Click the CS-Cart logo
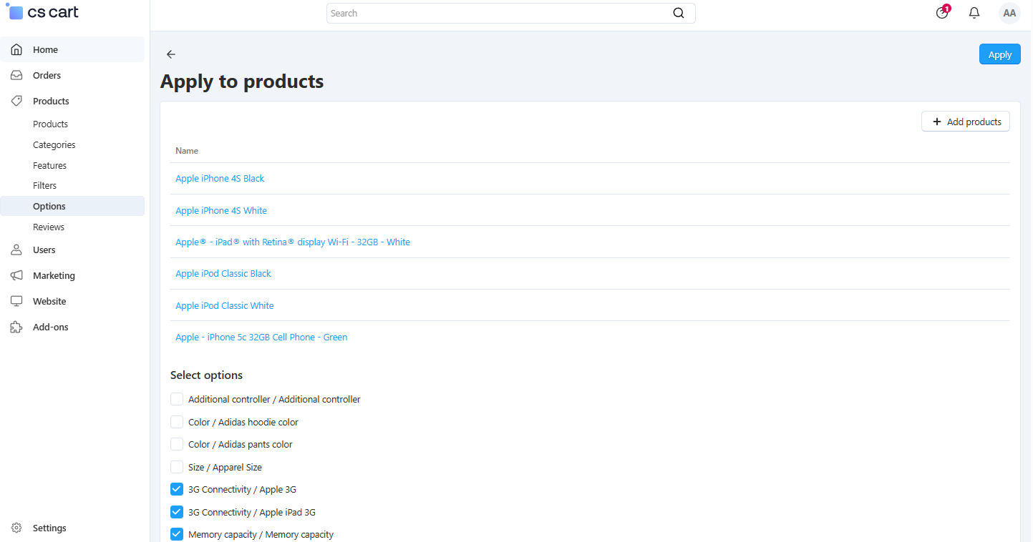 (44, 12)
